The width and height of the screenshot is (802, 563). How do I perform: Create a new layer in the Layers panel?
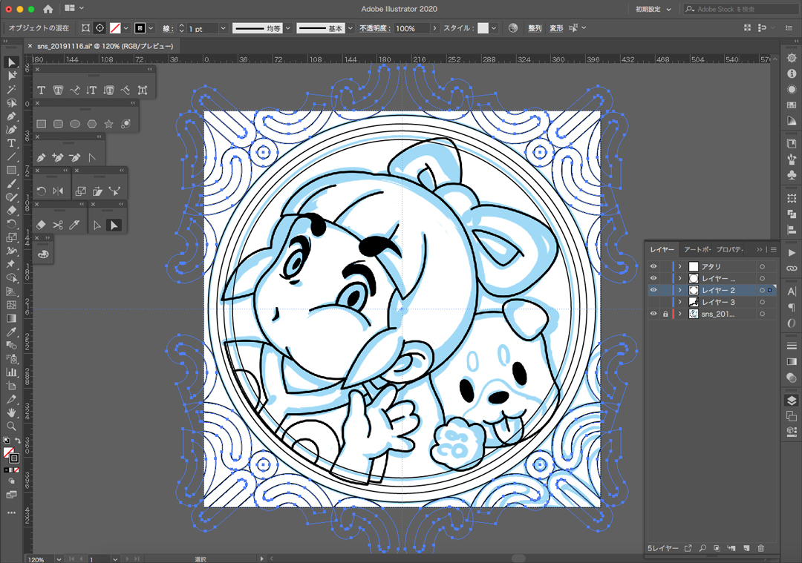[746, 548]
